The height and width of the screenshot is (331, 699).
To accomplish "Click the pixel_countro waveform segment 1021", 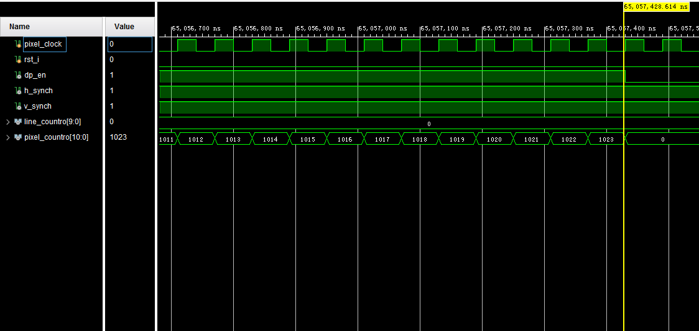I will pyautogui.click(x=531, y=139).
